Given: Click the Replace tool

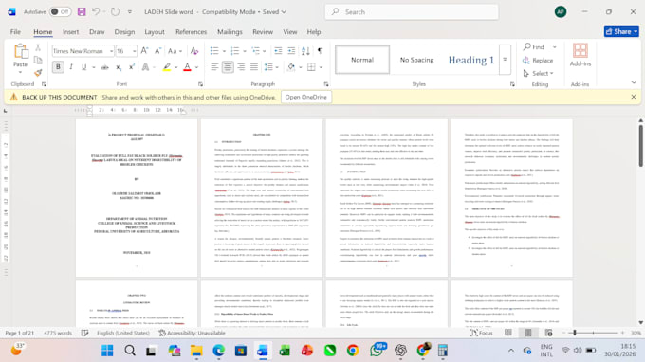Looking at the screenshot, I should point(538,61).
